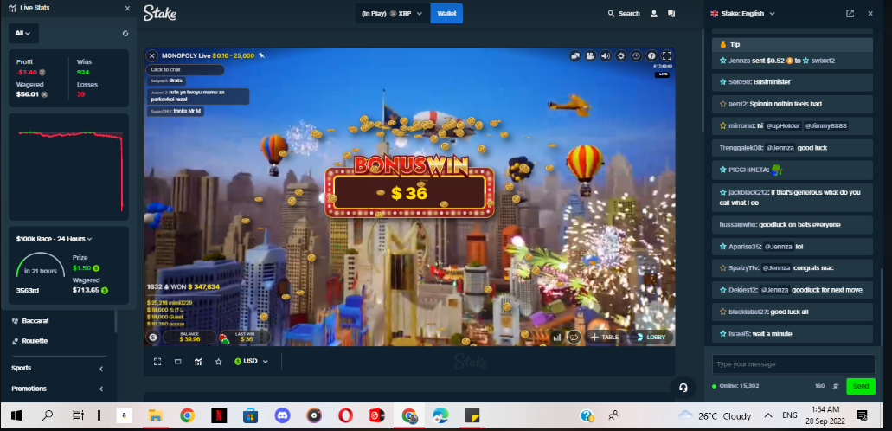Favourite the game with star icon
The width and height of the screenshot is (892, 431).
point(218,362)
